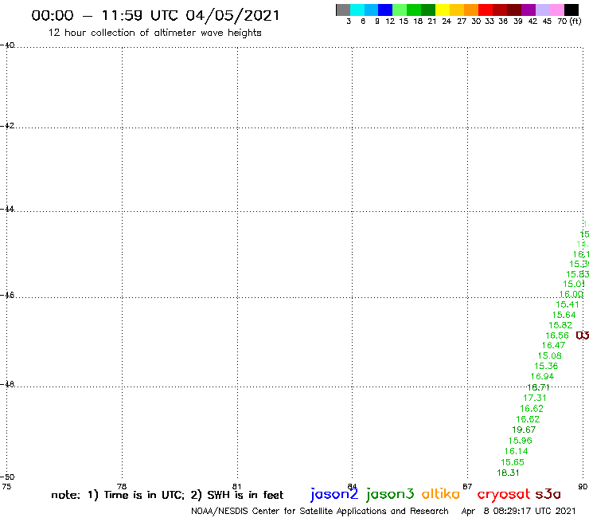This screenshot has height=518, width=589.
Task: Click the 81 longitude axis label
Action: (236, 486)
